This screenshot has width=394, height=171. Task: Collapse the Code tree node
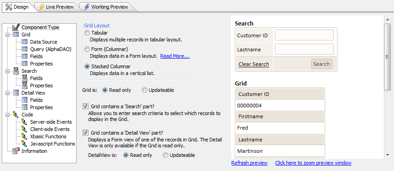point(7,115)
